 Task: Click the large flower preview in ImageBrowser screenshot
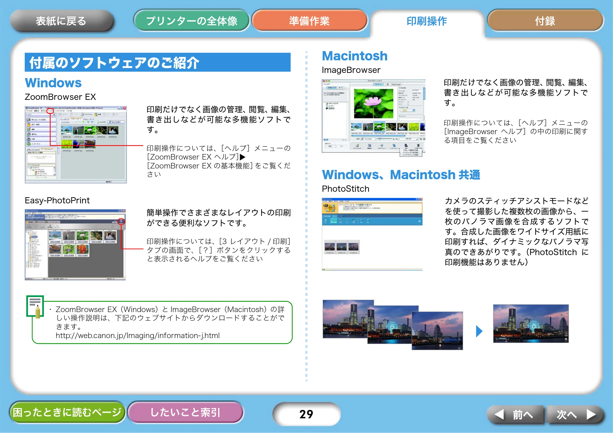pyautogui.click(x=373, y=104)
